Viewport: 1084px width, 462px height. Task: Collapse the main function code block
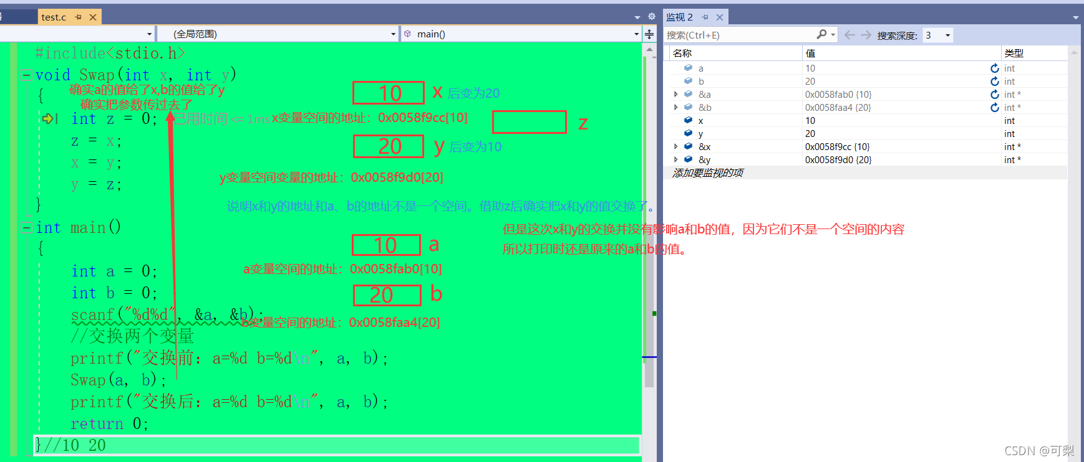click(26, 228)
